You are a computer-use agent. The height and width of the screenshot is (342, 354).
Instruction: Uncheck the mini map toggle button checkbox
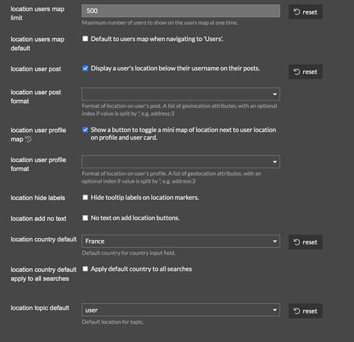85,130
